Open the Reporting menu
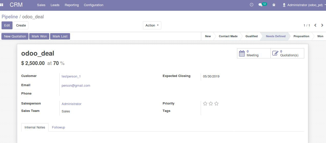Screen dimensions: 326x143 pos(72,5)
